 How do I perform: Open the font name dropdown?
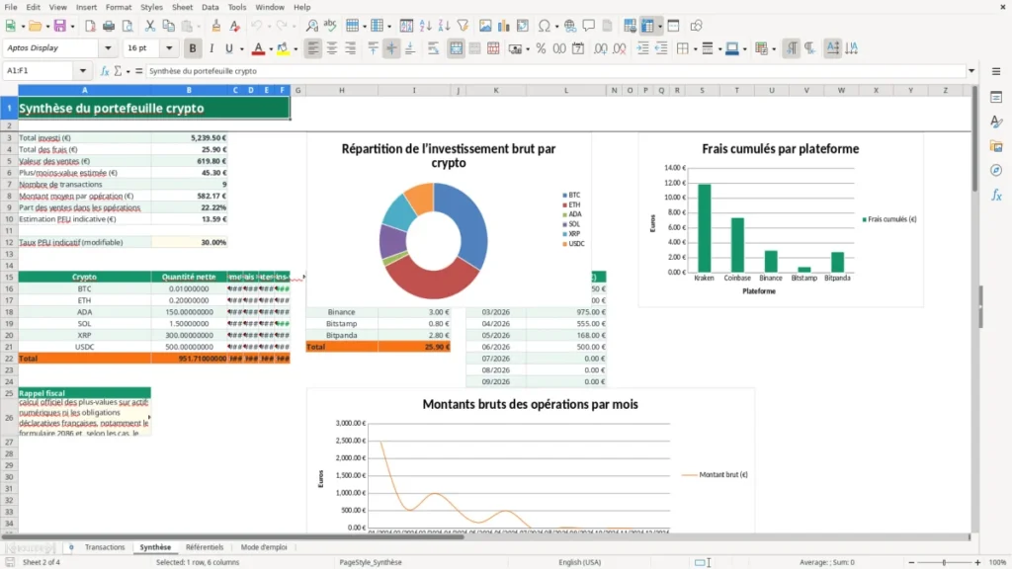tap(108, 48)
